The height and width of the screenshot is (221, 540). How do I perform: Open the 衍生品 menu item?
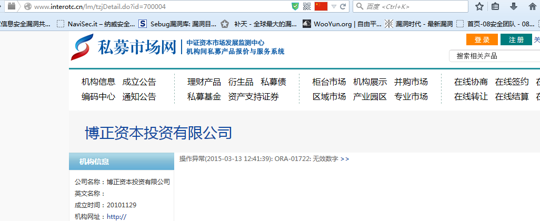coord(241,82)
